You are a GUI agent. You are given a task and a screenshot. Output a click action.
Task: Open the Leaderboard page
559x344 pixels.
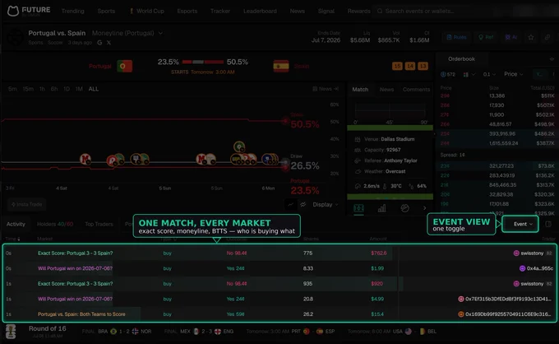[x=260, y=11]
